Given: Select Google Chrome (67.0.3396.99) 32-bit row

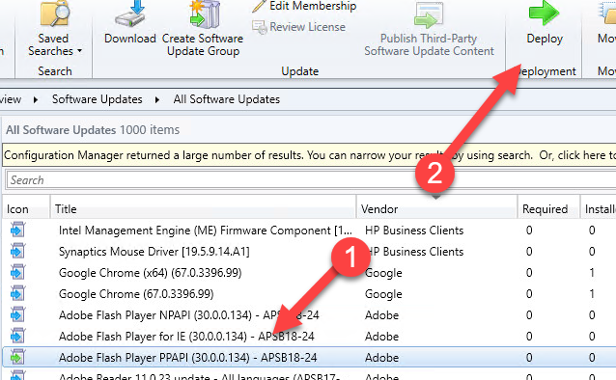Looking at the screenshot, I should click(x=309, y=293).
